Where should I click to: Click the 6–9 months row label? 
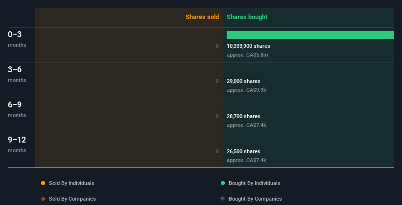17,109
